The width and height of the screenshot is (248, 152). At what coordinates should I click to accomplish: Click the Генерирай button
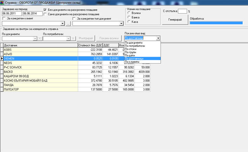(x=175, y=20)
